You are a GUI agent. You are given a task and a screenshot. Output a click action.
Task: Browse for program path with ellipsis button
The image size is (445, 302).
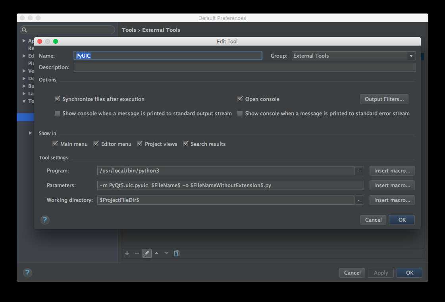click(x=360, y=171)
